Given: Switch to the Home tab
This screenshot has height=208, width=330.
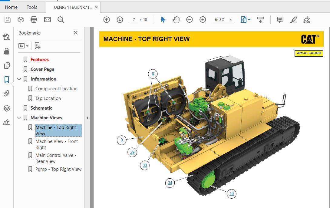Looking at the screenshot, I should [x=11, y=7].
